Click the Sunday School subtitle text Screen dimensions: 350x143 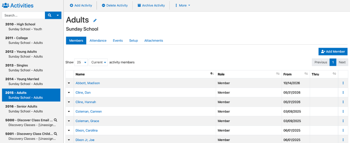[x=82, y=29]
